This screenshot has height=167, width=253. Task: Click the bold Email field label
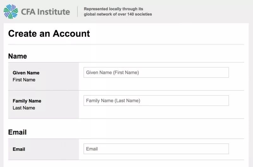(19, 149)
